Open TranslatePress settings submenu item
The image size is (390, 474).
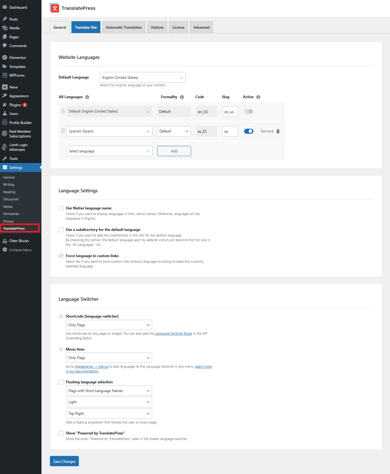click(x=14, y=228)
